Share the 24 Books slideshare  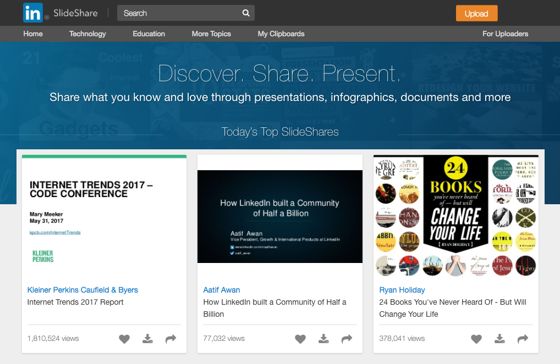(x=523, y=339)
